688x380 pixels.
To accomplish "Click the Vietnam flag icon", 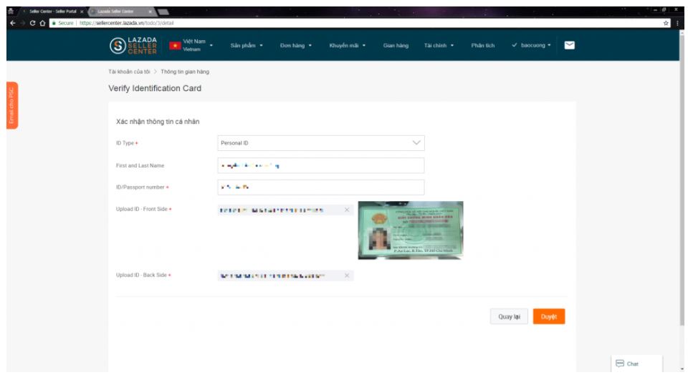I will point(174,46).
